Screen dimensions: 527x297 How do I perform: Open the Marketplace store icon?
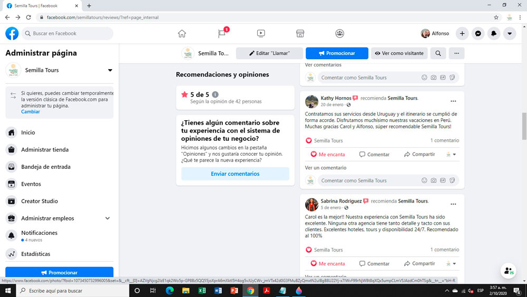coord(300,33)
